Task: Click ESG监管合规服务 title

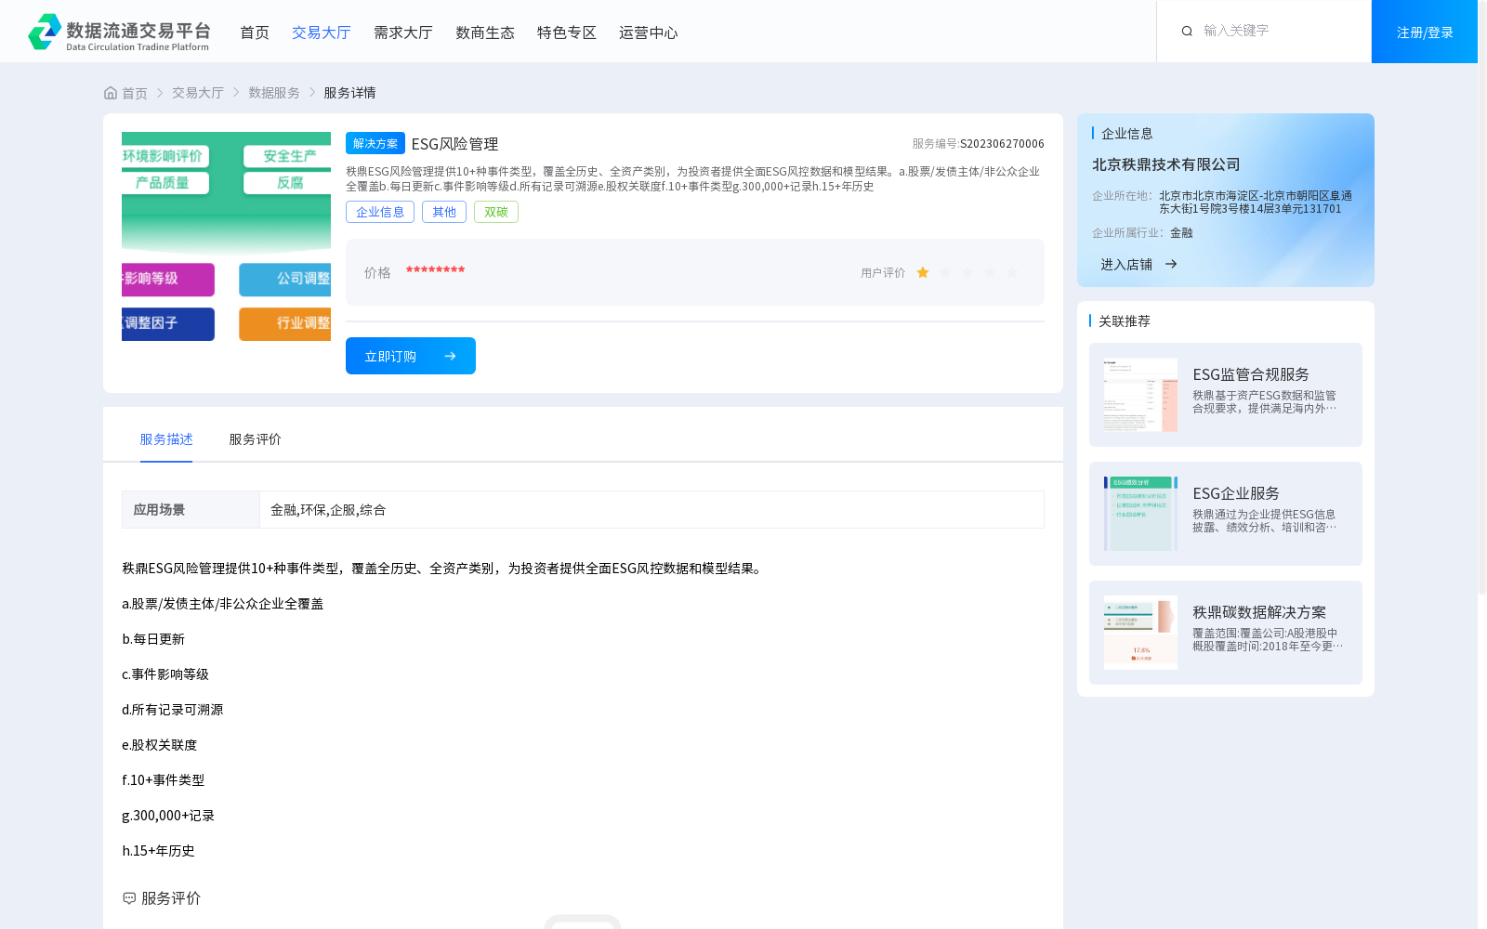Action: 1251,374
